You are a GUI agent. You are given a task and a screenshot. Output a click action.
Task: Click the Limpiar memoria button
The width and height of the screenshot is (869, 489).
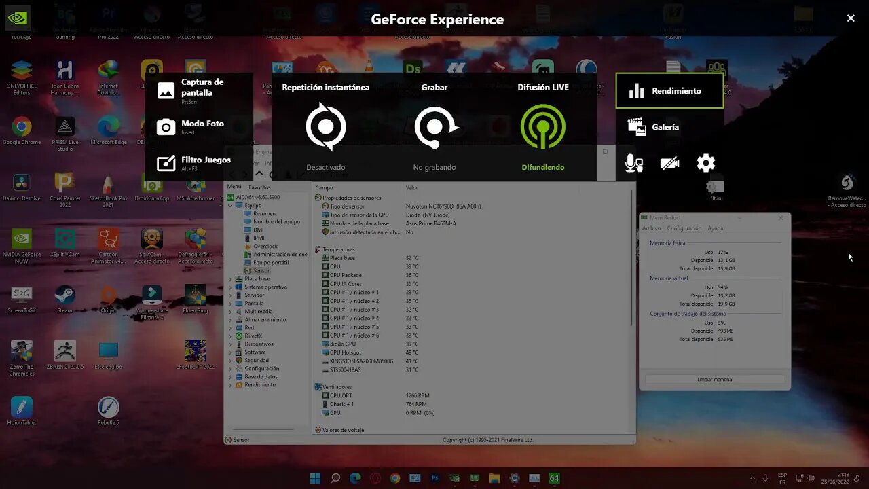[714, 380]
